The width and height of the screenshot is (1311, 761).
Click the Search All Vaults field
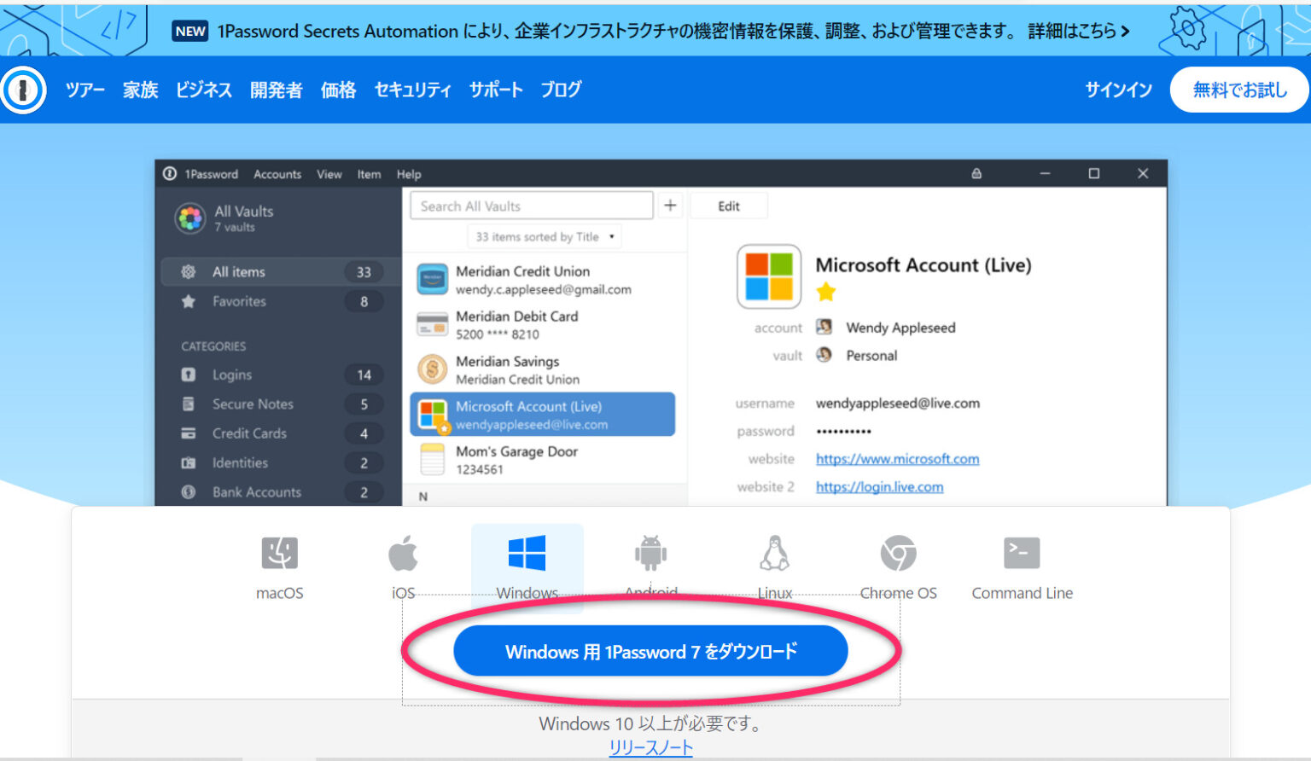[x=532, y=206]
